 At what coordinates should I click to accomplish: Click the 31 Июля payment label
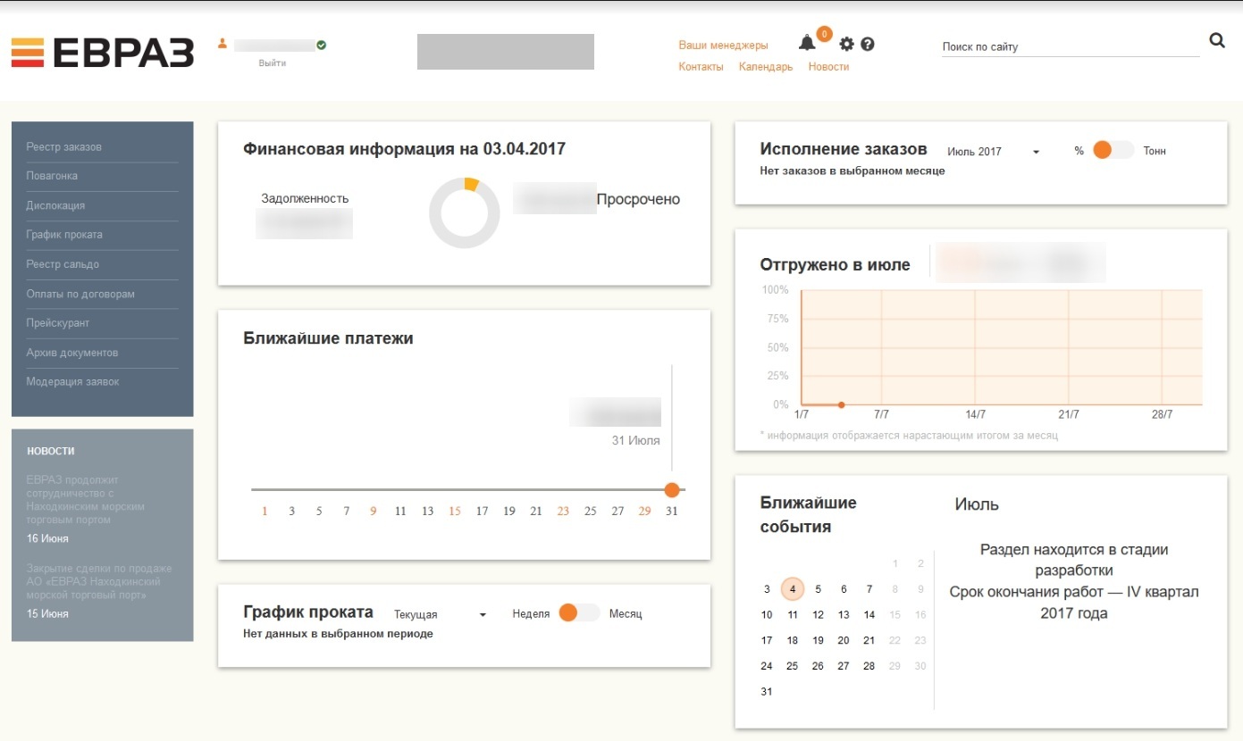[x=636, y=441]
